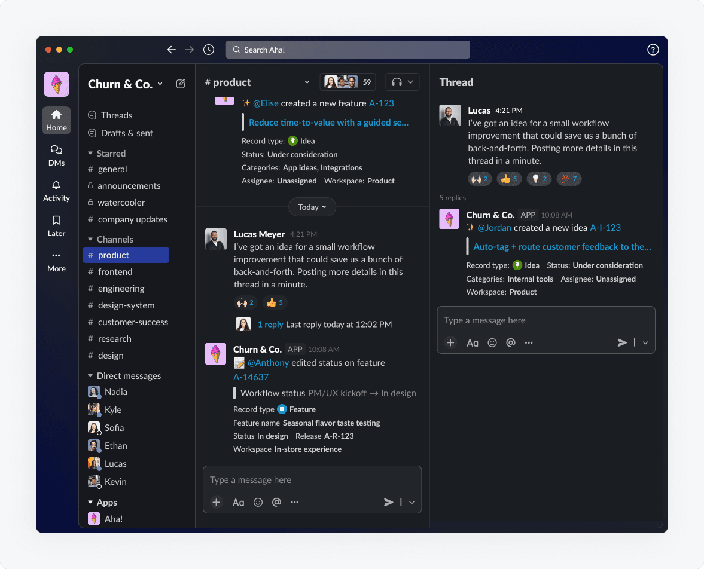
Task: Select the product channel
Action: (x=126, y=255)
